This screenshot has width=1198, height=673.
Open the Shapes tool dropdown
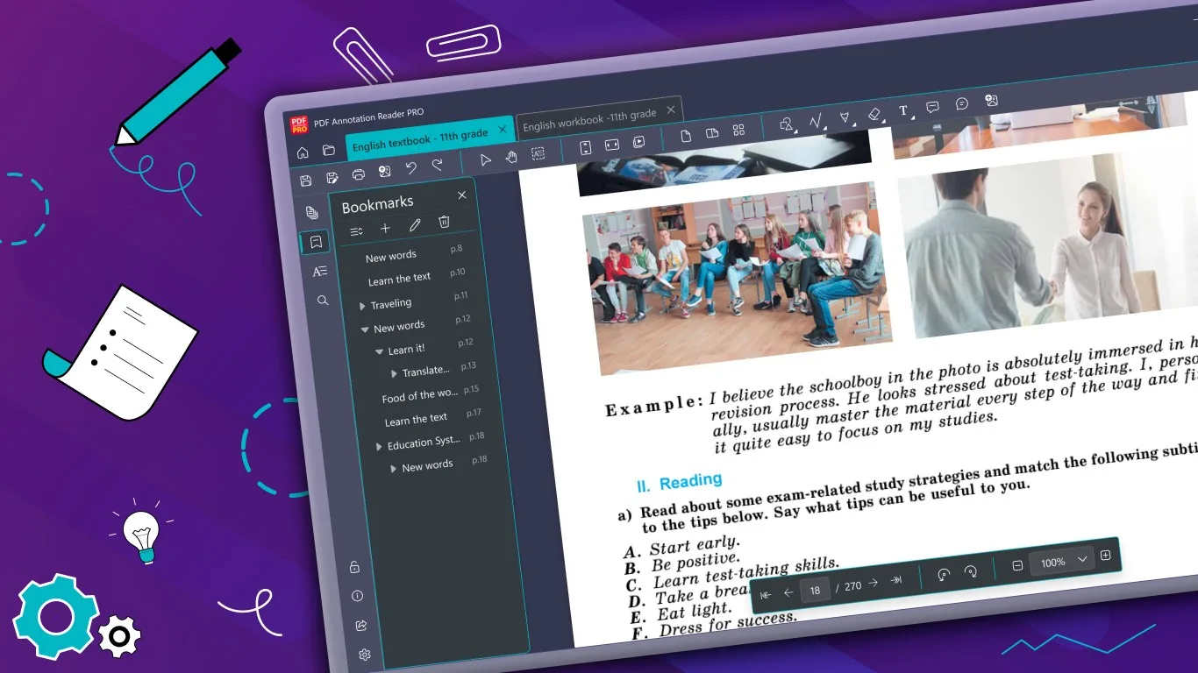(788, 124)
